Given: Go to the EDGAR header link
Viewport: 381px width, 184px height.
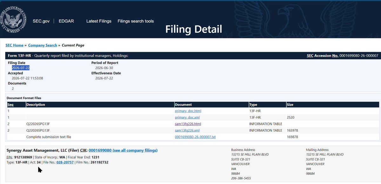Looking at the screenshot, I should (x=66, y=21).
